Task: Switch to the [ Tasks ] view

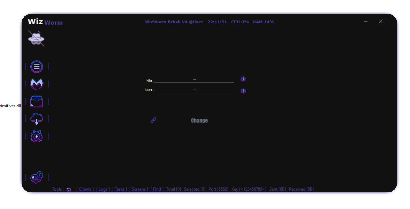Action: tap(120, 189)
